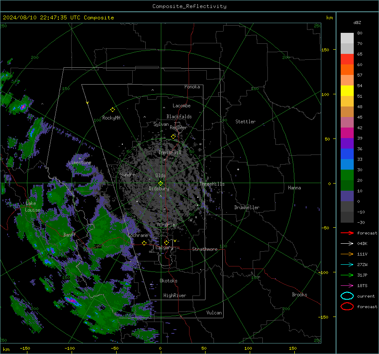Click the Olds label
Image resolution: width=379 pixels, height=354 pixels.
coord(160,176)
